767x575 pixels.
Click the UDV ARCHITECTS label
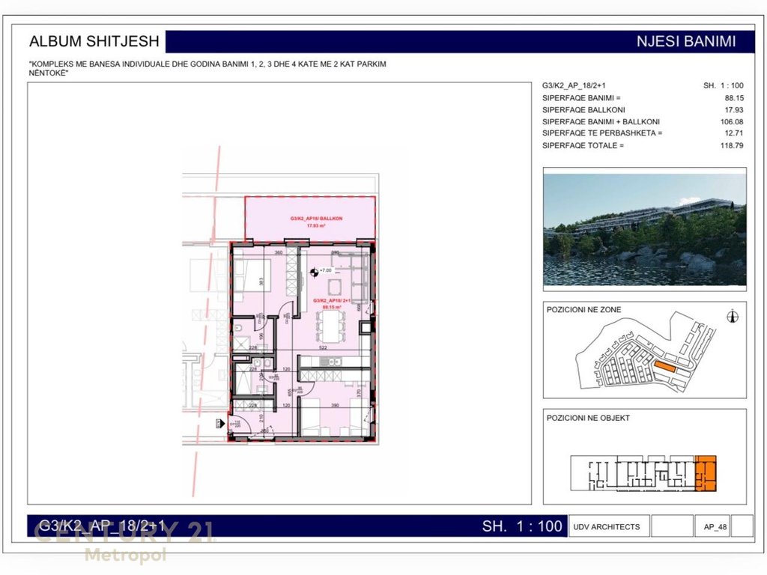click(x=607, y=526)
